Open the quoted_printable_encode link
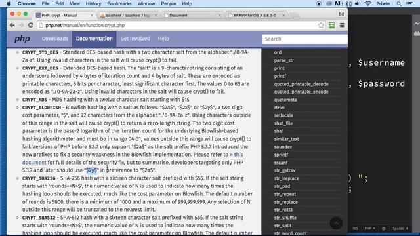420x236 pixels. point(301,92)
